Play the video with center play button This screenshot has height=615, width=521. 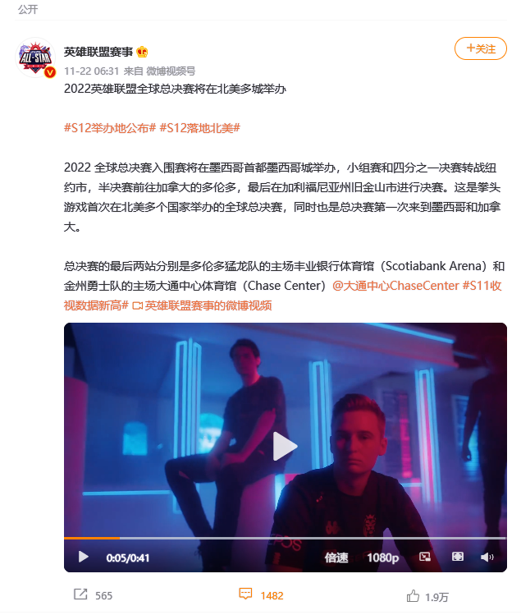[285, 446]
